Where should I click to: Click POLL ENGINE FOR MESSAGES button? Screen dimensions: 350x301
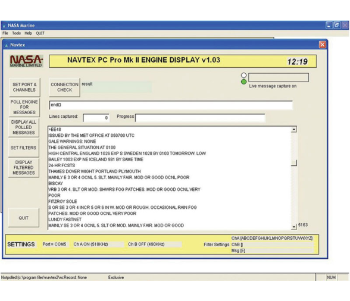click(24, 107)
